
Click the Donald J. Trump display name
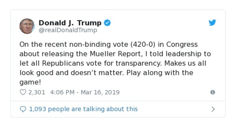coord(70,23)
